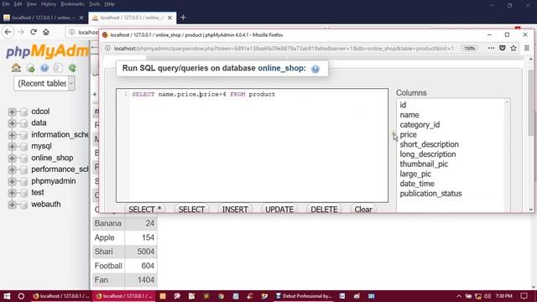The image size is (537, 302).
Task: Click the SQL help icon beside online_shop
Action: click(315, 69)
